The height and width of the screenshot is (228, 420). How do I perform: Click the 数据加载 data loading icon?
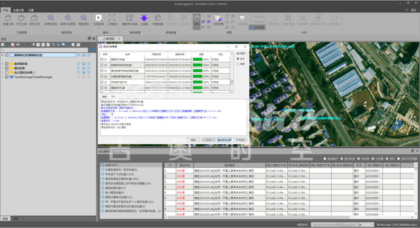coord(157,18)
